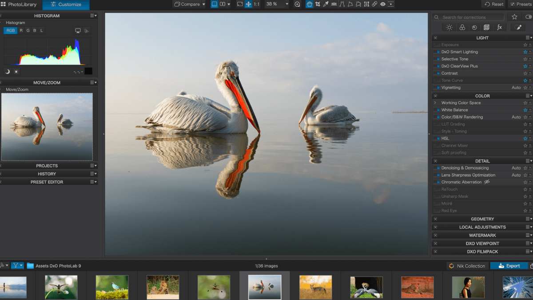The image size is (533, 300).
Task: Show shadow clipping moon icon in histogram
Action: click(x=8, y=72)
